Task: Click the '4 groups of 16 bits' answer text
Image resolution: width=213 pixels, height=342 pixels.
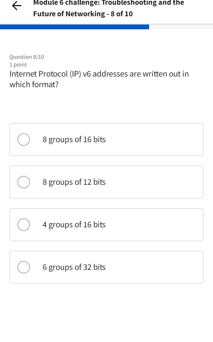Action: pos(74,225)
